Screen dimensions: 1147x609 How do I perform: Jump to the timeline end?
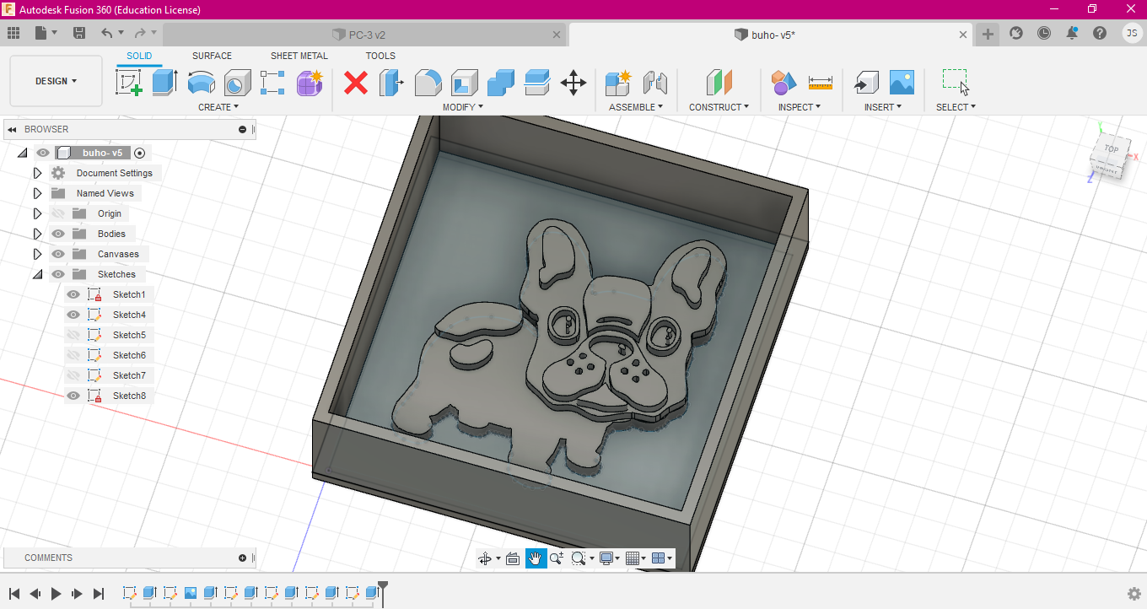[99, 594]
